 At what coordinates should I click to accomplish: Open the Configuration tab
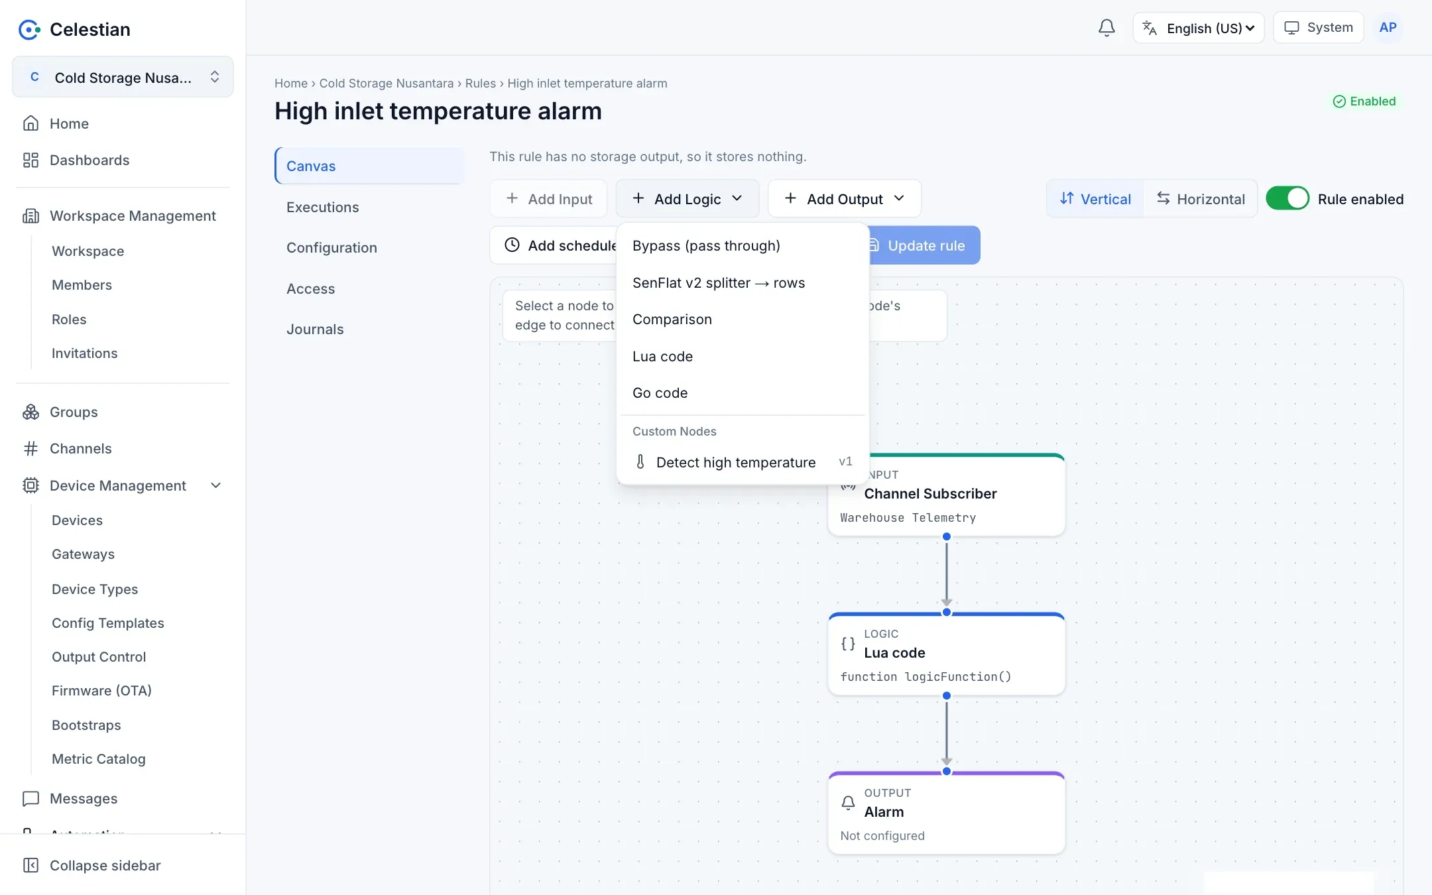click(370, 247)
